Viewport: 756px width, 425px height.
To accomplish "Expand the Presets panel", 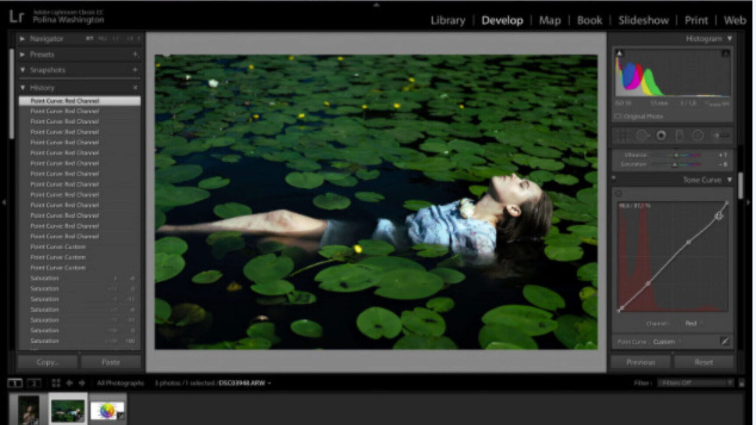I will pos(22,54).
